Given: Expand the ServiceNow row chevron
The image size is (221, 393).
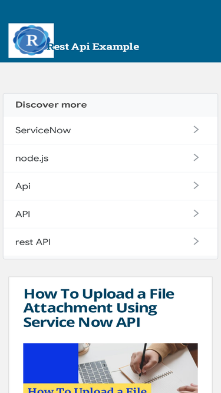Looking at the screenshot, I should point(196,130).
